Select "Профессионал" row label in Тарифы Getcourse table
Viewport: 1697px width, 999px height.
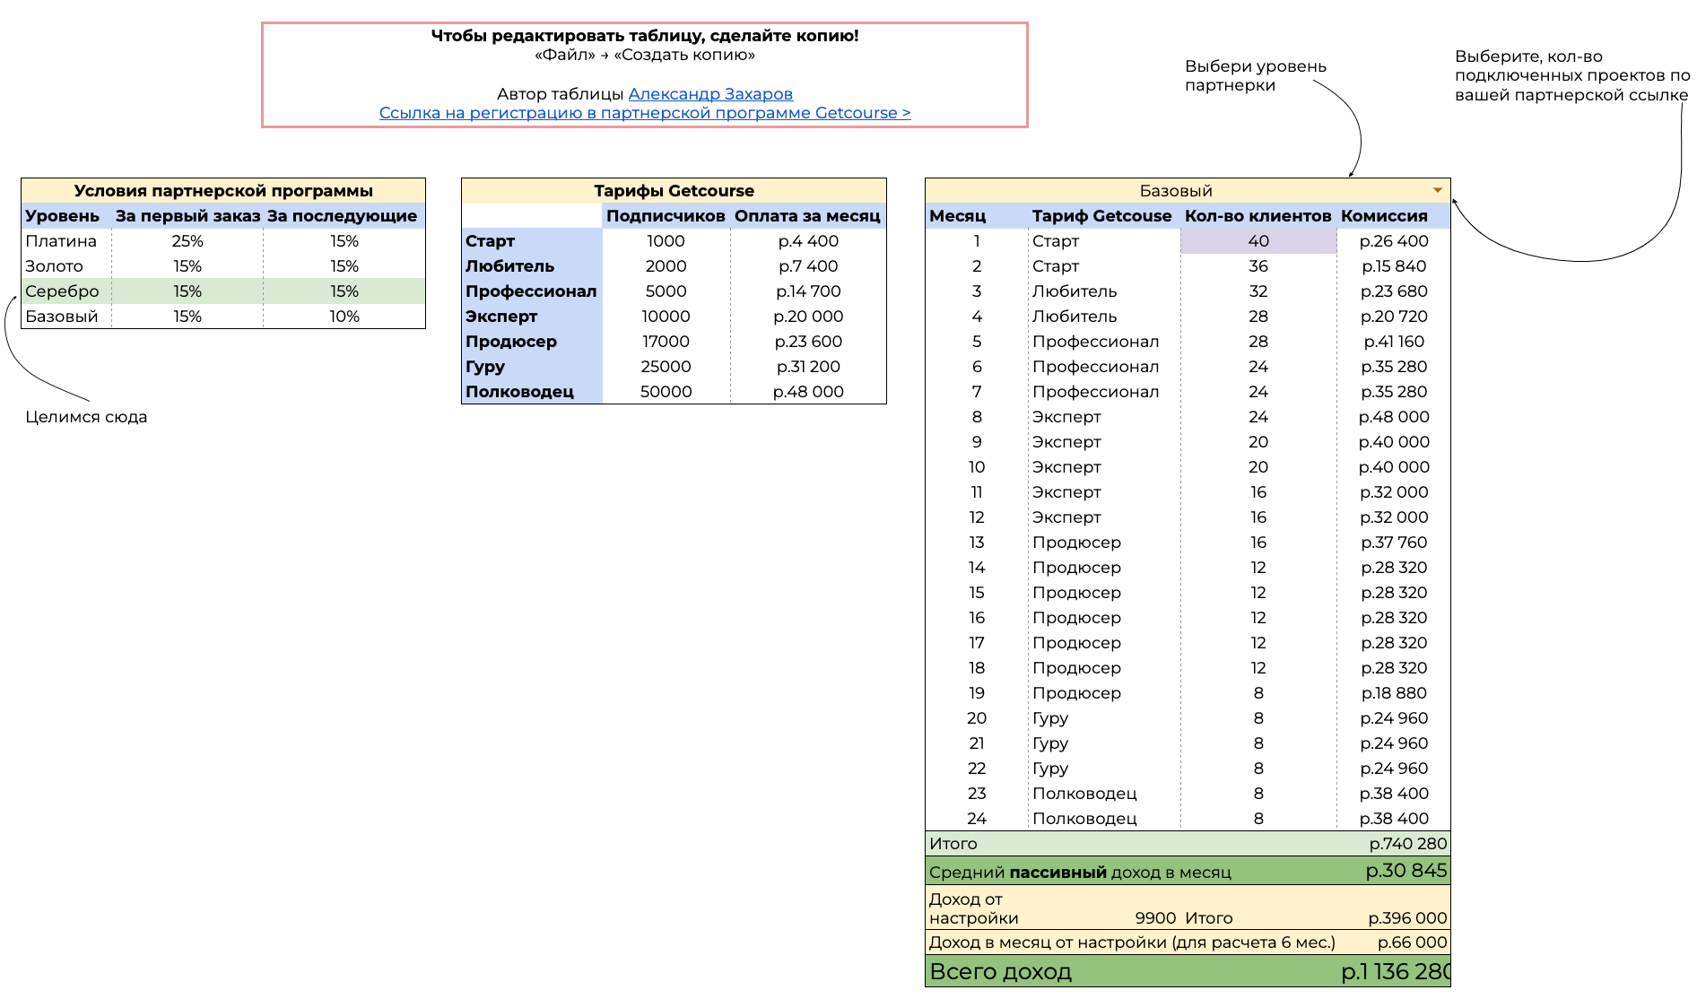531,291
